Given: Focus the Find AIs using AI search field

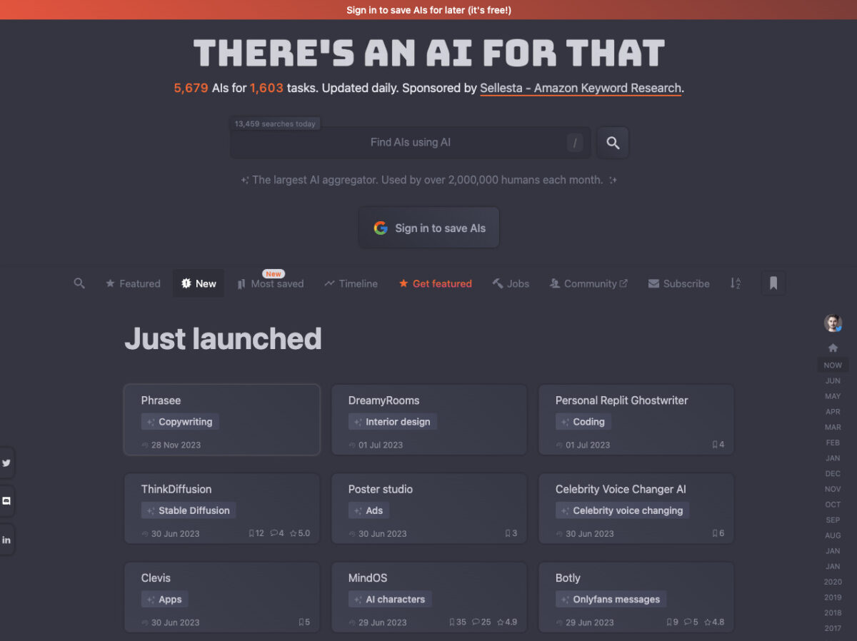Looking at the screenshot, I should pyautogui.click(x=411, y=143).
